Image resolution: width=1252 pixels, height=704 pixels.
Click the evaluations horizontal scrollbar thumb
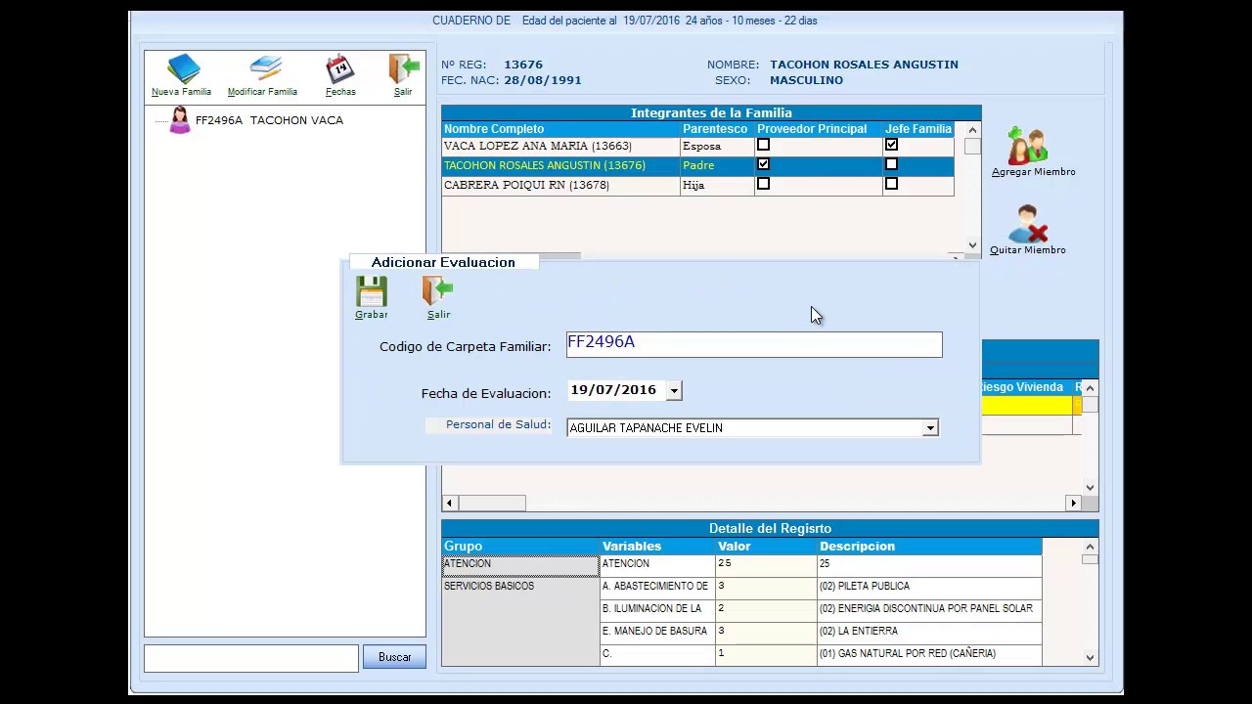[492, 503]
